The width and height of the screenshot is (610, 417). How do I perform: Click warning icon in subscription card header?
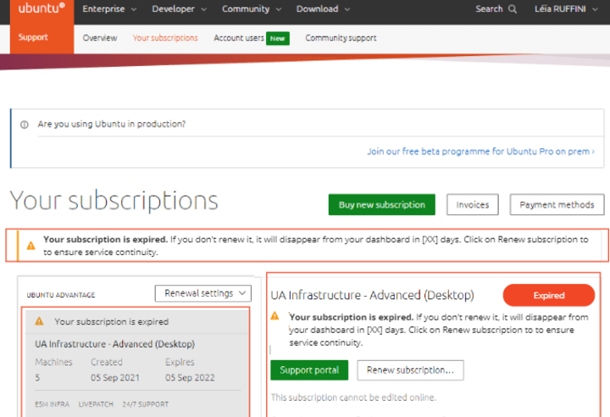39,321
